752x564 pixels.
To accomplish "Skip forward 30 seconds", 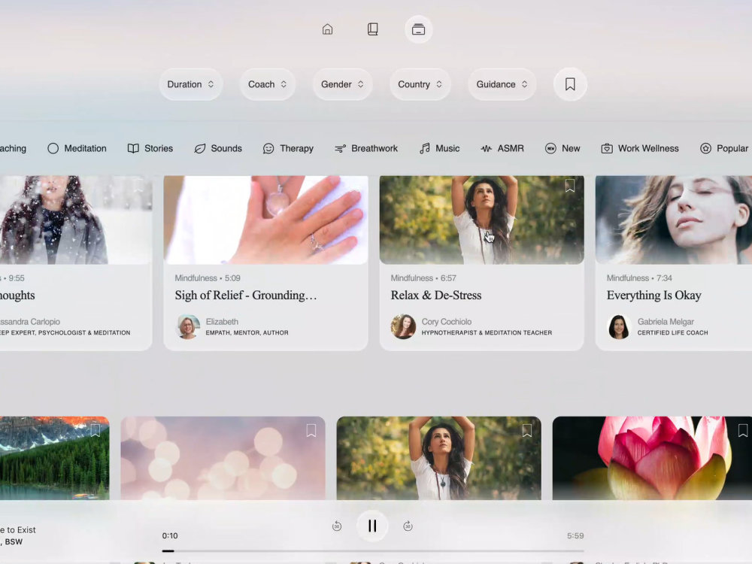I will coord(408,526).
